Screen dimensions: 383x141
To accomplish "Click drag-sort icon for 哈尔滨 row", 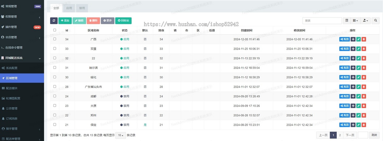I will coord(353,68).
